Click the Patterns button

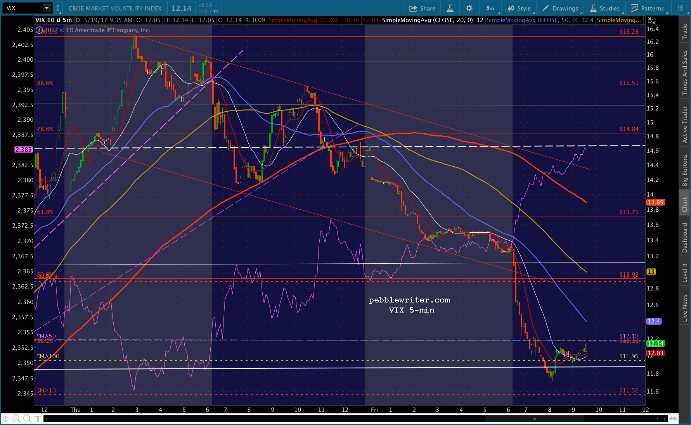648,8
